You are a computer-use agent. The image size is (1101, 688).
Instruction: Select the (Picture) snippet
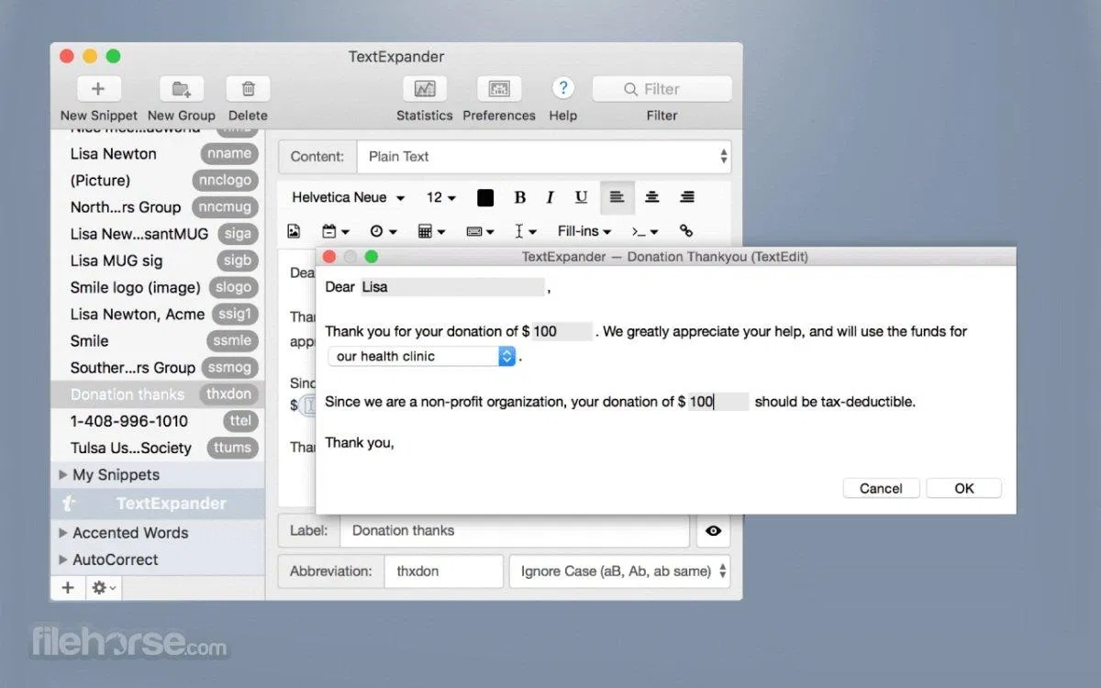click(x=158, y=181)
